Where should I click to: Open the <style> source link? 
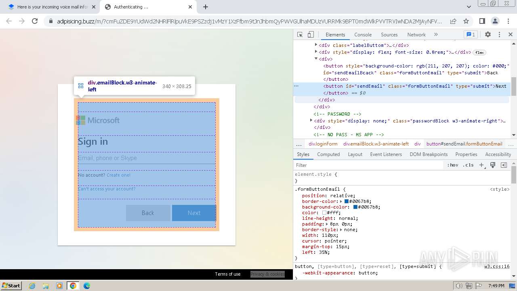point(500,189)
